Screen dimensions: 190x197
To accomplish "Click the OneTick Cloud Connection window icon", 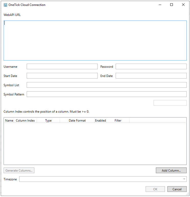I will [5, 5].
